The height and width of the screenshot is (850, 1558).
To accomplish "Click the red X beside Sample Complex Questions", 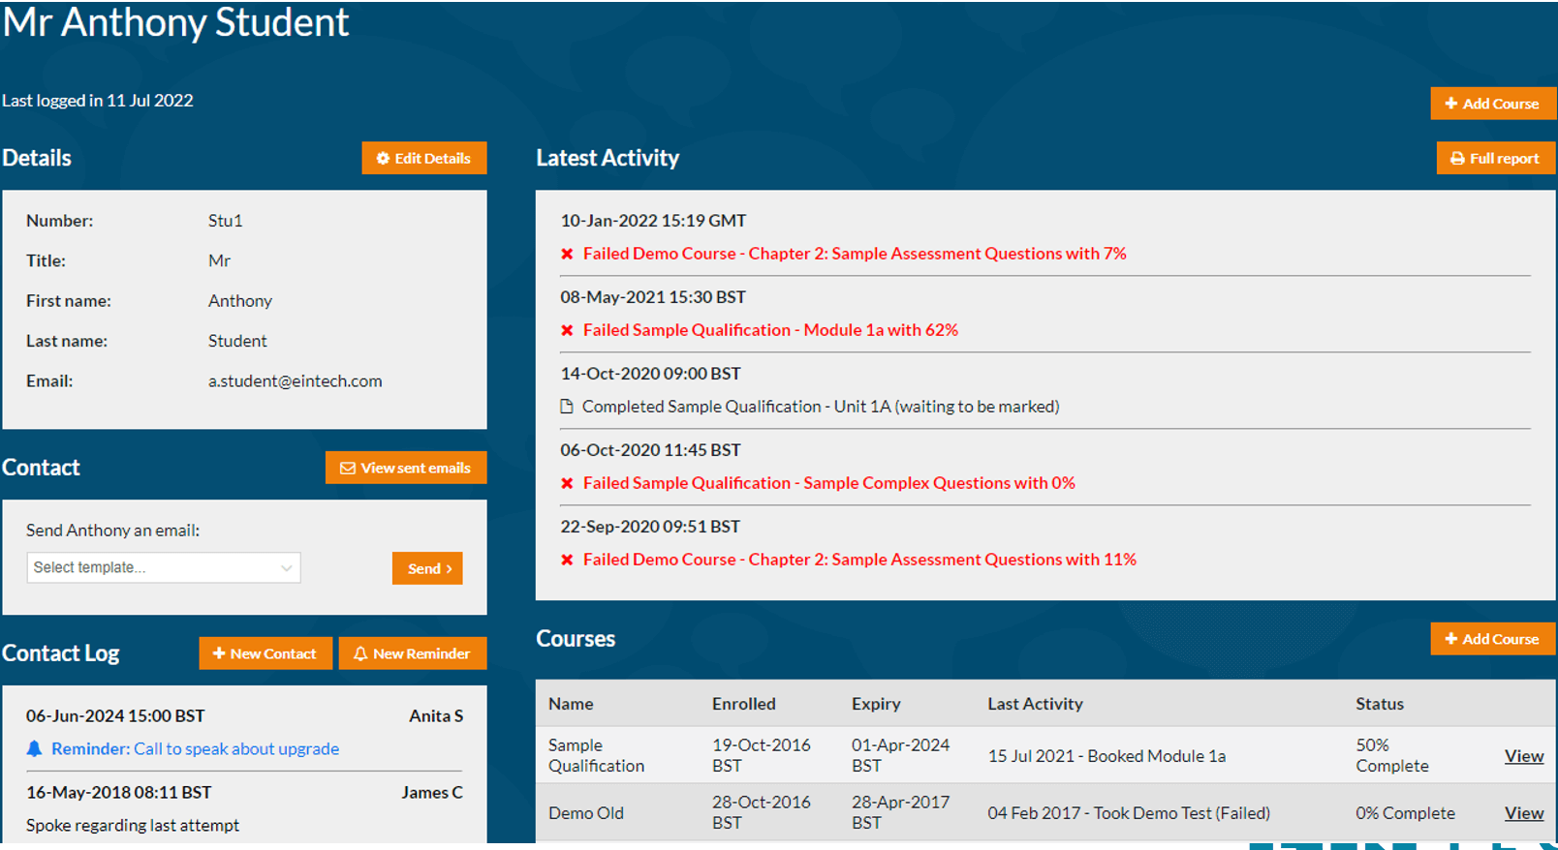I will click(567, 483).
